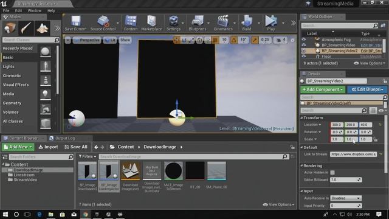The width and height of the screenshot is (389, 219).
Task: Open Cinematics toolbar icon
Action: pyautogui.click(x=223, y=23)
